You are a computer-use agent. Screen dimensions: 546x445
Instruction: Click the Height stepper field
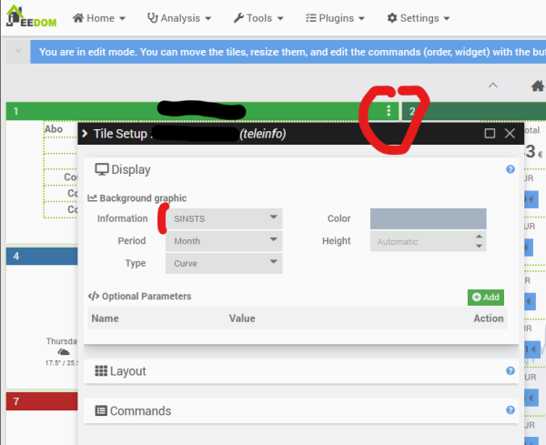pyautogui.click(x=424, y=242)
